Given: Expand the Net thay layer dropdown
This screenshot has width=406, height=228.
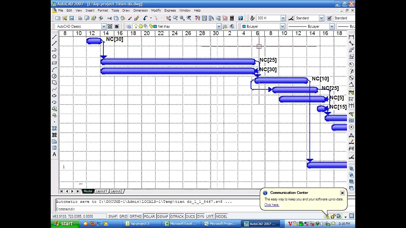Looking at the screenshot, I should [x=219, y=26].
